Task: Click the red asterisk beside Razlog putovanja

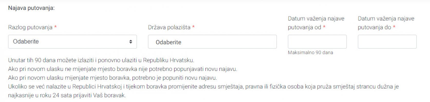Action: pos(55,27)
